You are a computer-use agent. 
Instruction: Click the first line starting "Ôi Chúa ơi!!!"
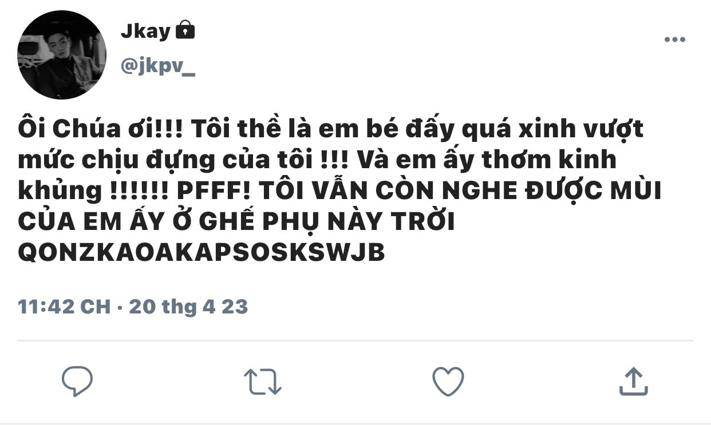click(331, 130)
